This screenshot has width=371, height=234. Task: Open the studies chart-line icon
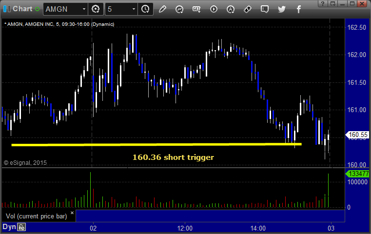(x=179, y=9)
